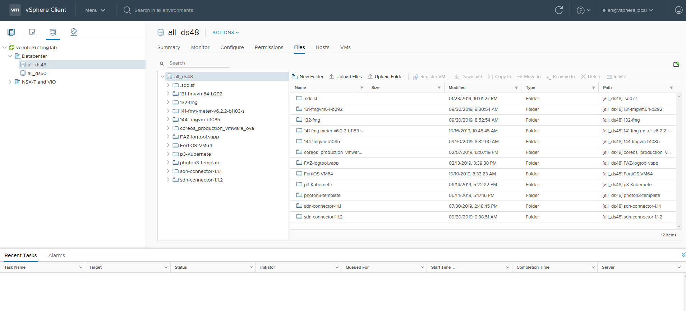
Task: Switch to the Summary tab
Action: (x=169, y=47)
